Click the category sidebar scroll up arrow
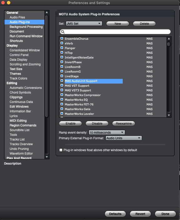 pos(47,12)
